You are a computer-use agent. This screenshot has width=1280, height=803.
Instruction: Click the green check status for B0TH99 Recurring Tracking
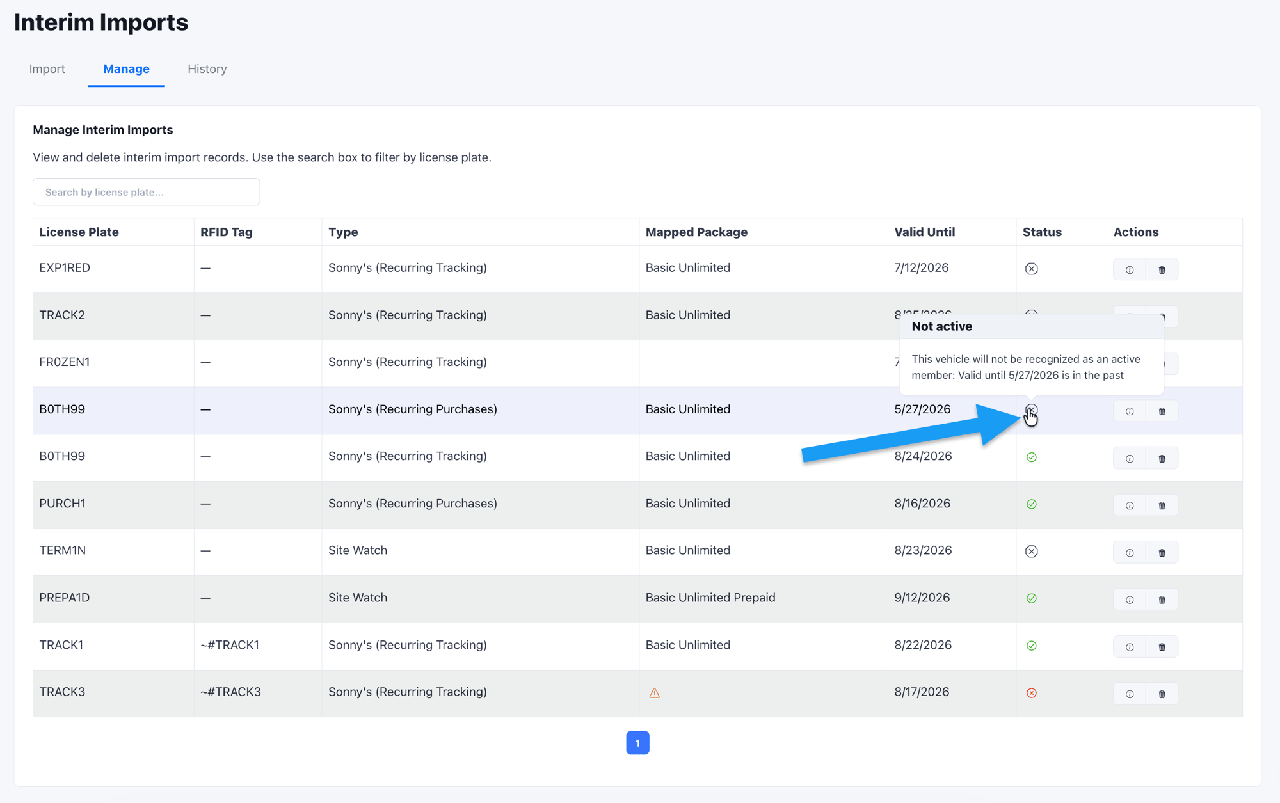1031,457
